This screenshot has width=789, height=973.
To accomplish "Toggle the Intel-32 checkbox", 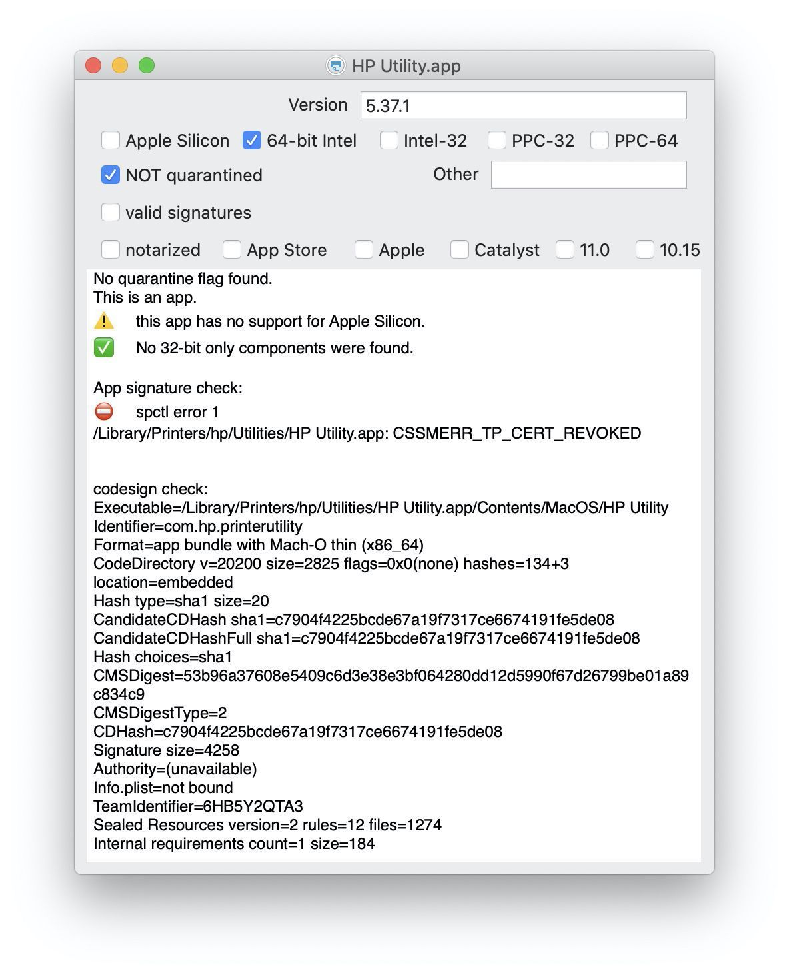I will (x=389, y=140).
